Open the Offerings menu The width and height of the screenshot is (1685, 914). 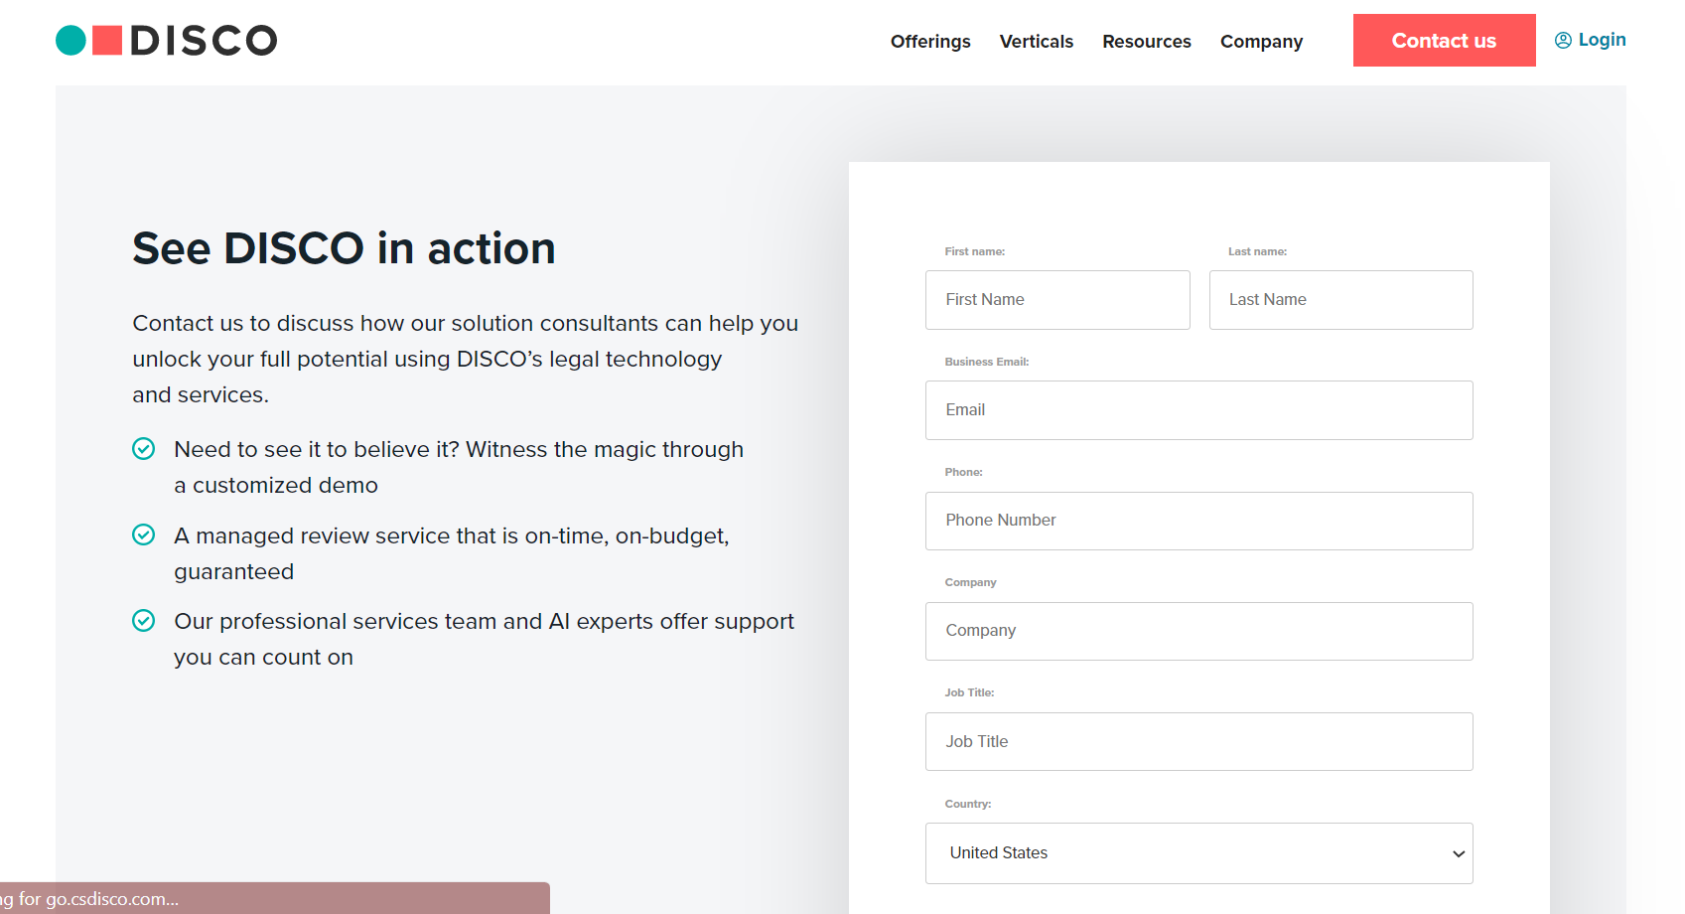coord(930,42)
